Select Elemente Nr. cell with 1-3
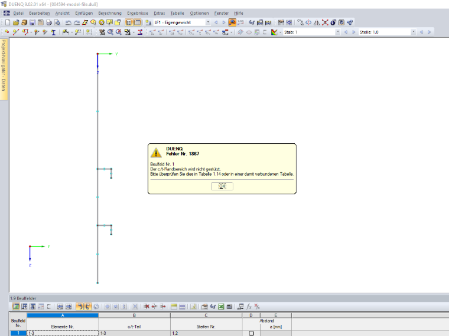The height and width of the screenshot is (336, 449). 63,333
